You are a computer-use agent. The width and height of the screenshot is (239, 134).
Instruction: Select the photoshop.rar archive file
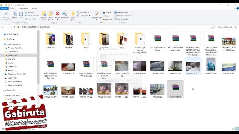(175, 89)
